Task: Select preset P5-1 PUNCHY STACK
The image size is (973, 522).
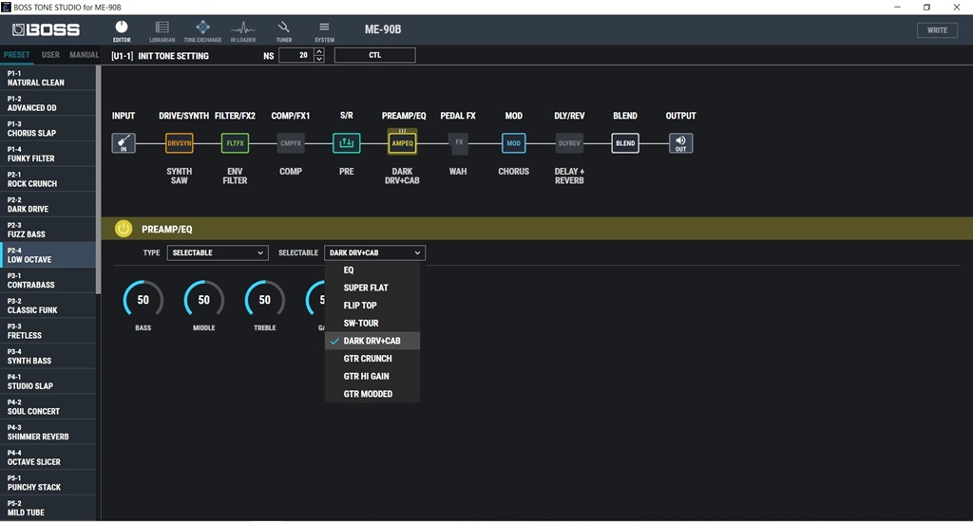Action: click(48, 483)
